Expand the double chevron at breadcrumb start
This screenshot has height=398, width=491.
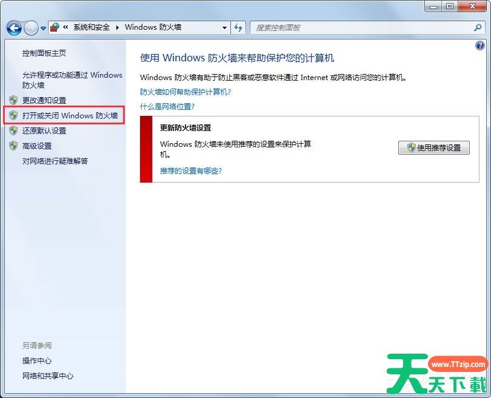(x=65, y=27)
